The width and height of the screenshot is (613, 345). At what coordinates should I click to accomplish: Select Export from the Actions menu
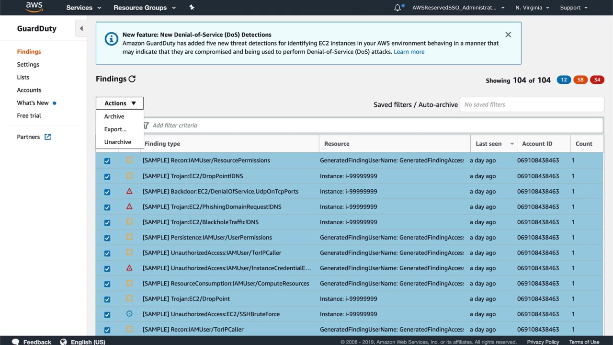coord(115,129)
